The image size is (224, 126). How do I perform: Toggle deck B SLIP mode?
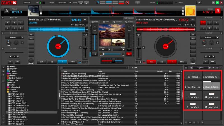click(193, 34)
